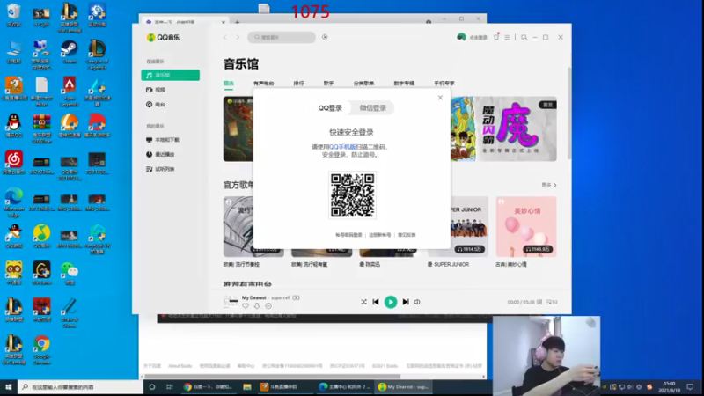Select the 数字专辑 tab
Viewport: 704px width, 396px height.
pos(404,84)
